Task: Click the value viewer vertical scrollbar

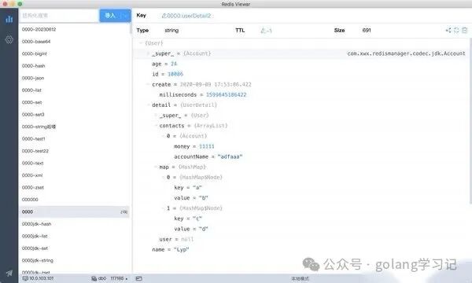Action: pyautogui.click(x=470, y=121)
